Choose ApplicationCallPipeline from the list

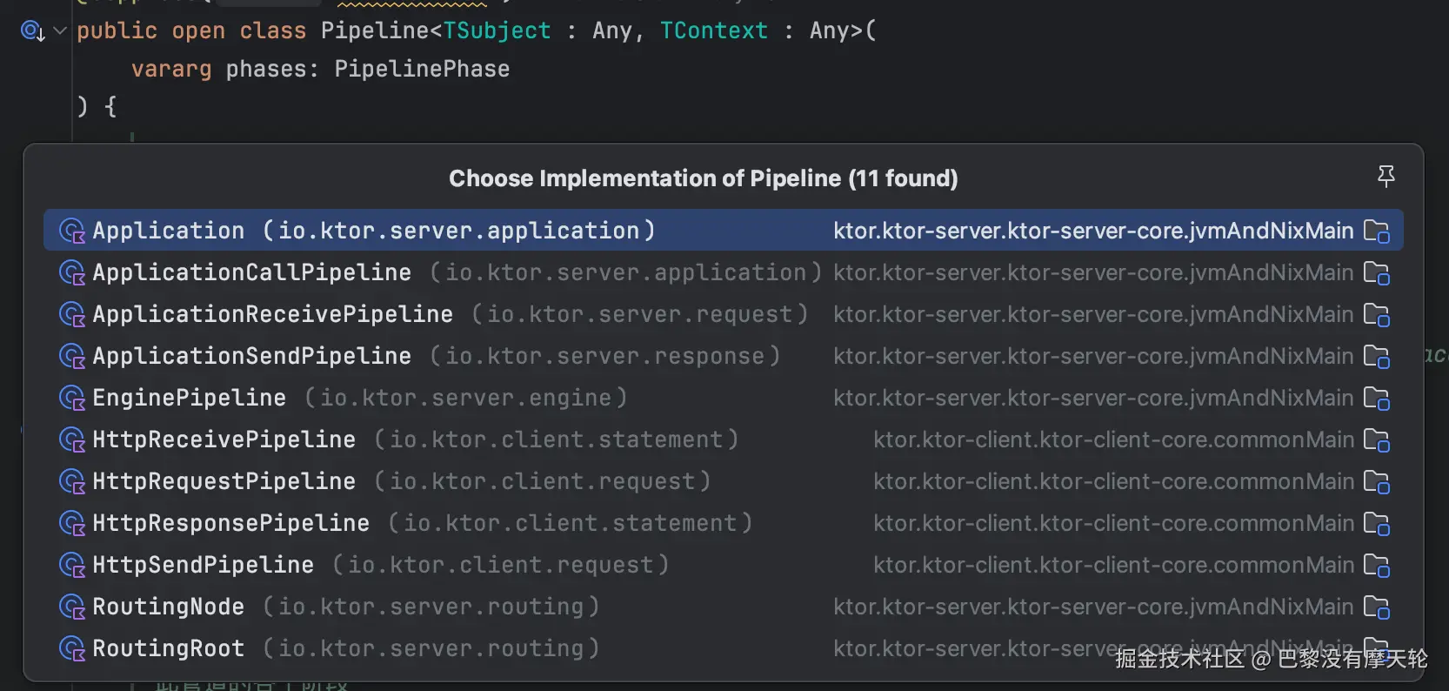coord(251,272)
